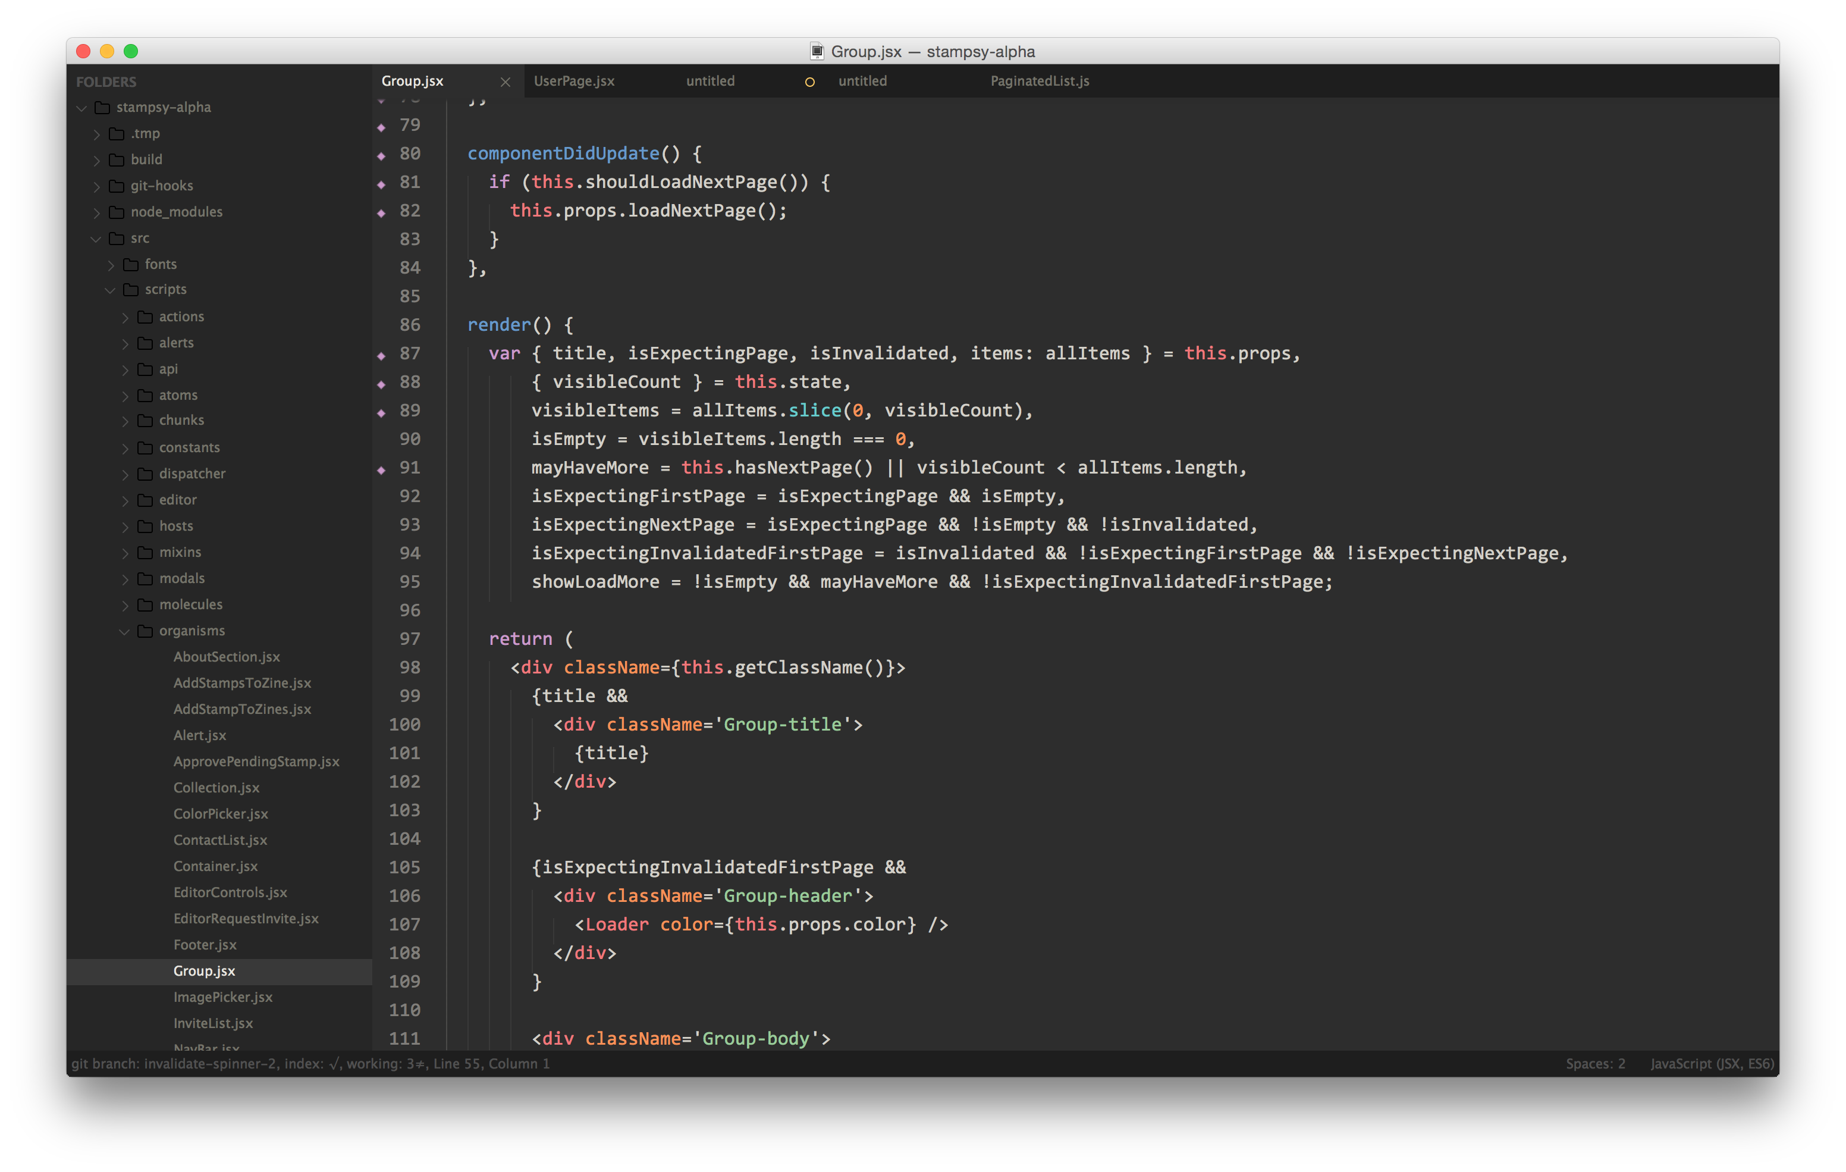The width and height of the screenshot is (1846, 1172).
Task: Collapse the stampsy-alpha root folder
Action: (x=82, y=108)
